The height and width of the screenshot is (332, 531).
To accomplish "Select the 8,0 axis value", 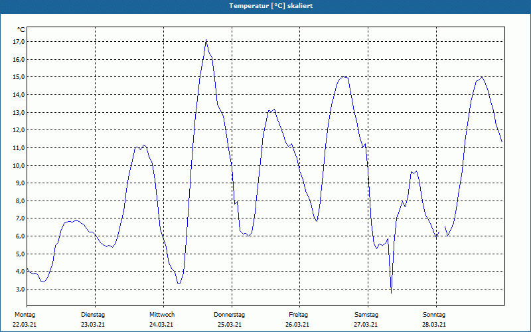I will coord(20,201).
